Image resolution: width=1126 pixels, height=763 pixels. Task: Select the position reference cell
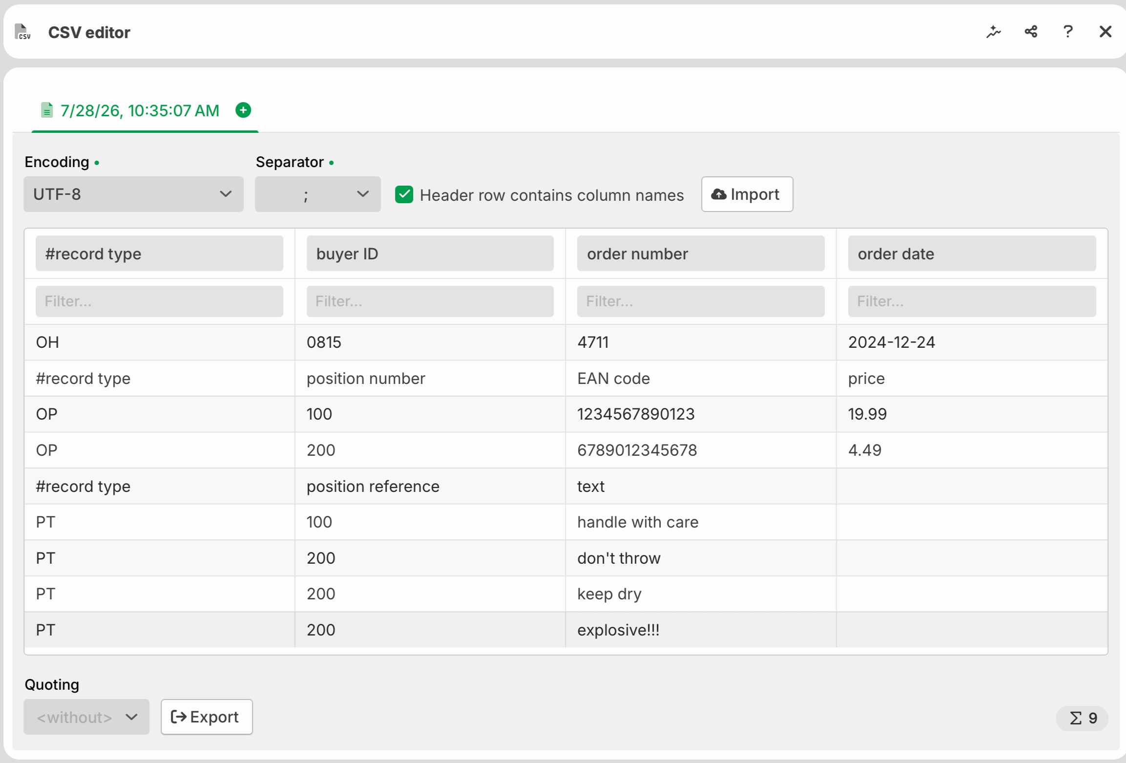click(430, 487)
